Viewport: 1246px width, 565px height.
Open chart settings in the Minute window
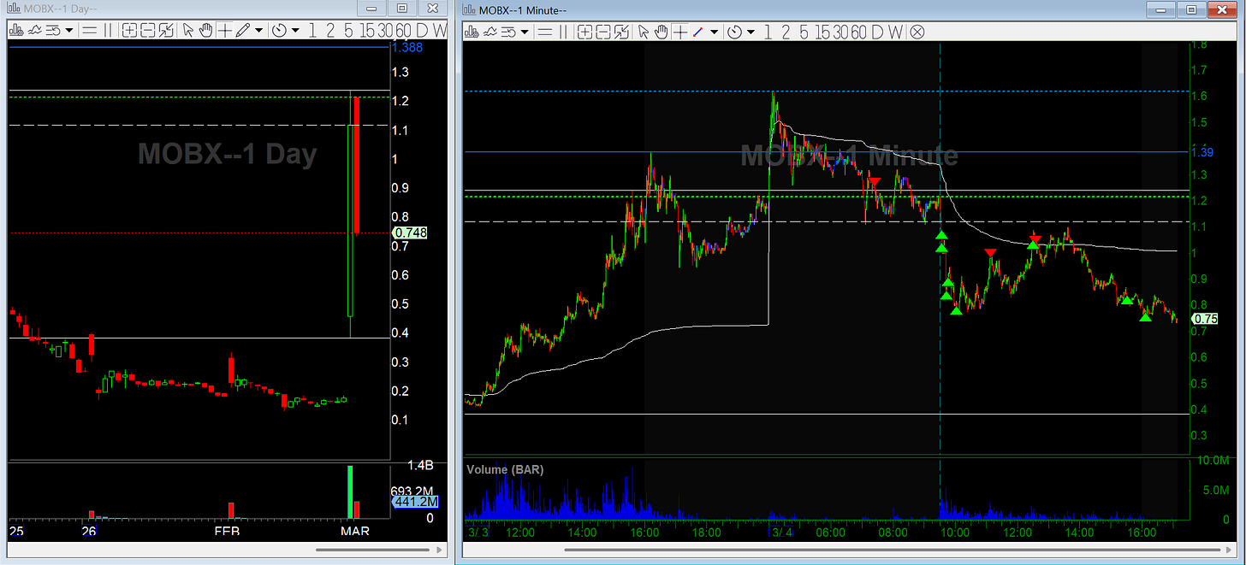click(472, 32)
